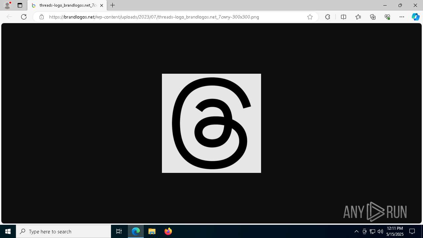The height and width of the screenshot is (238, 423).
Task: Launch the Copilot sidebar icon
Action: [x=415, y=17]
